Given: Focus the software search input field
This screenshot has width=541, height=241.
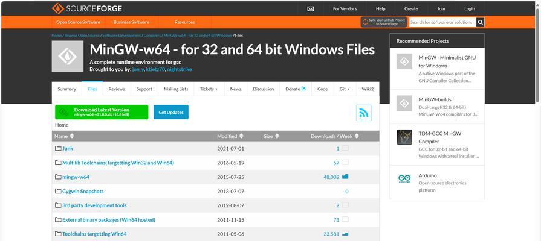Looking at the screenshot, I should [442, 22].
